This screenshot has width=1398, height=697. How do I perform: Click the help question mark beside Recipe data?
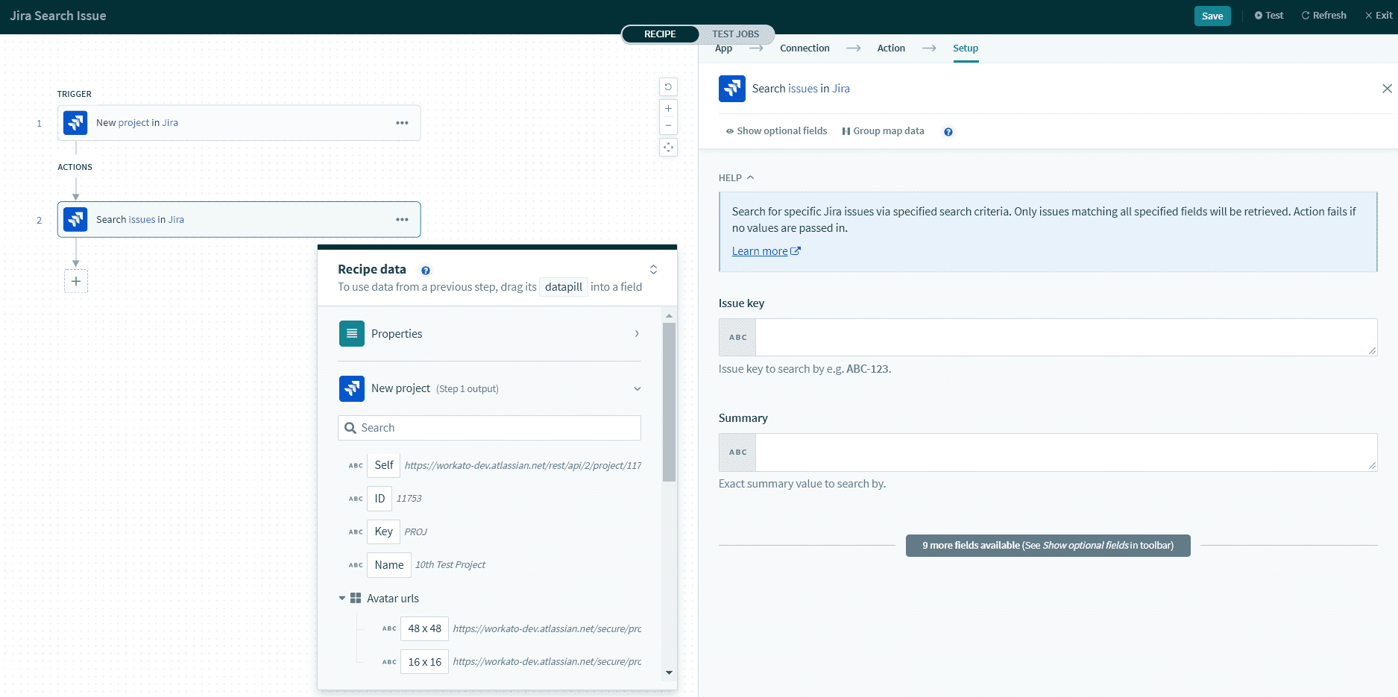click(425, 270)
